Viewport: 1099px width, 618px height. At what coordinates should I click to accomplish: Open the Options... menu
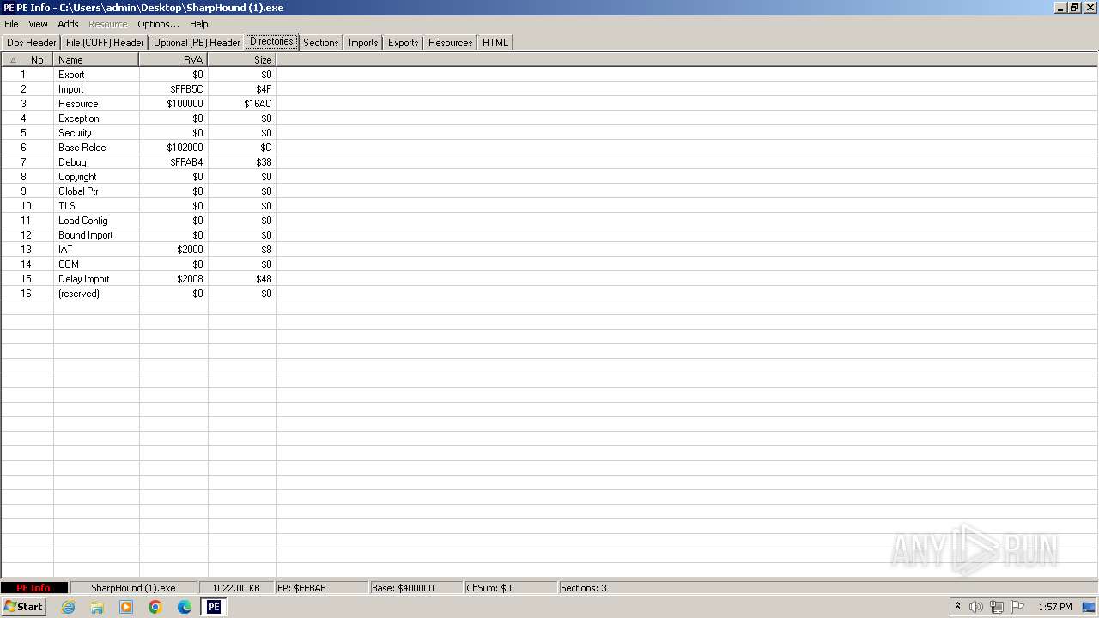[x=158, y=24]
